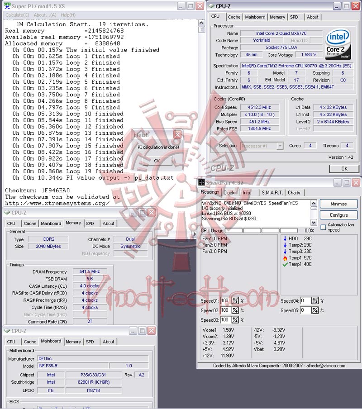The height and width of the screenshot is (409, 362).
Task: Click the Memory CPU-Z window title icon
Action: point(7,213)
